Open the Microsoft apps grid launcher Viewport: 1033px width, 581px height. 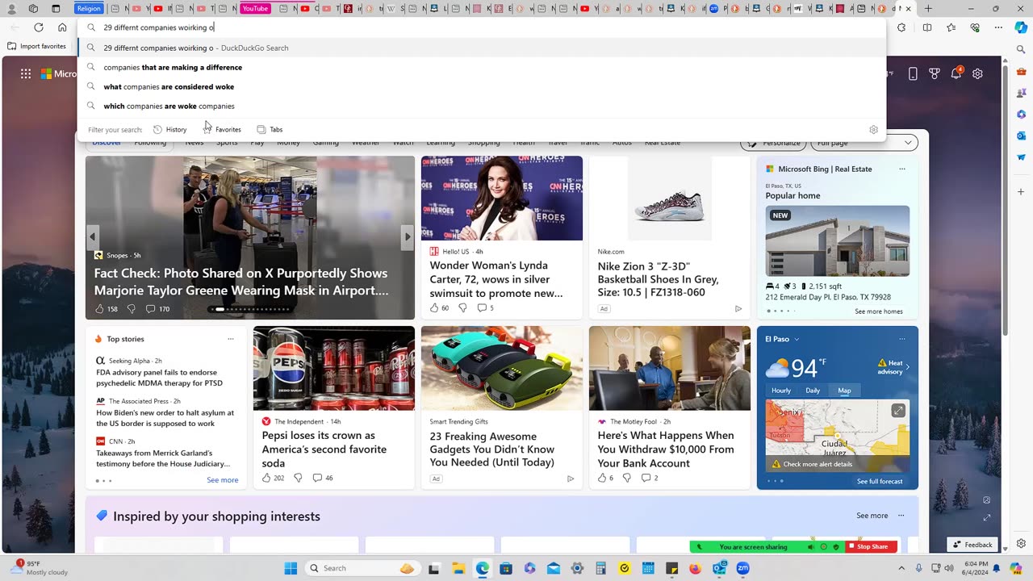point(26,73)
